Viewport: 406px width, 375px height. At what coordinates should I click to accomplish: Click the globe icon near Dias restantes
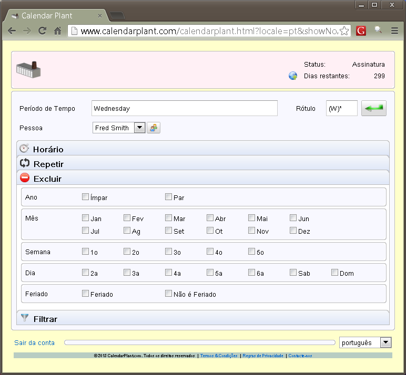pos(293,76)
